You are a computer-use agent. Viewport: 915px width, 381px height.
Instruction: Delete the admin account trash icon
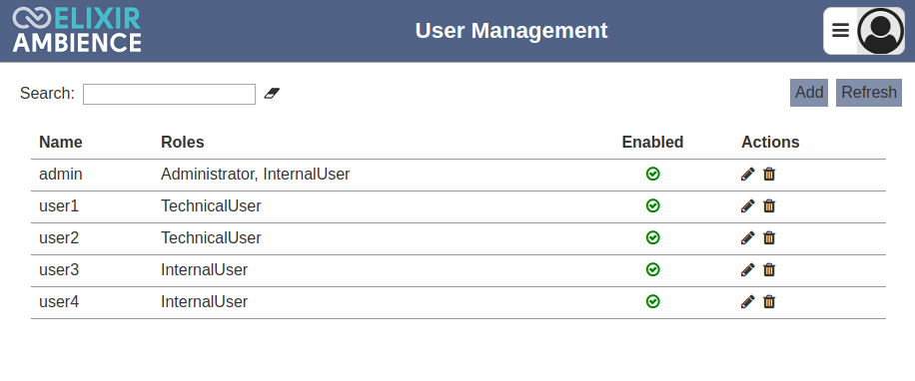pyautogui.click(x=769, y=175)
